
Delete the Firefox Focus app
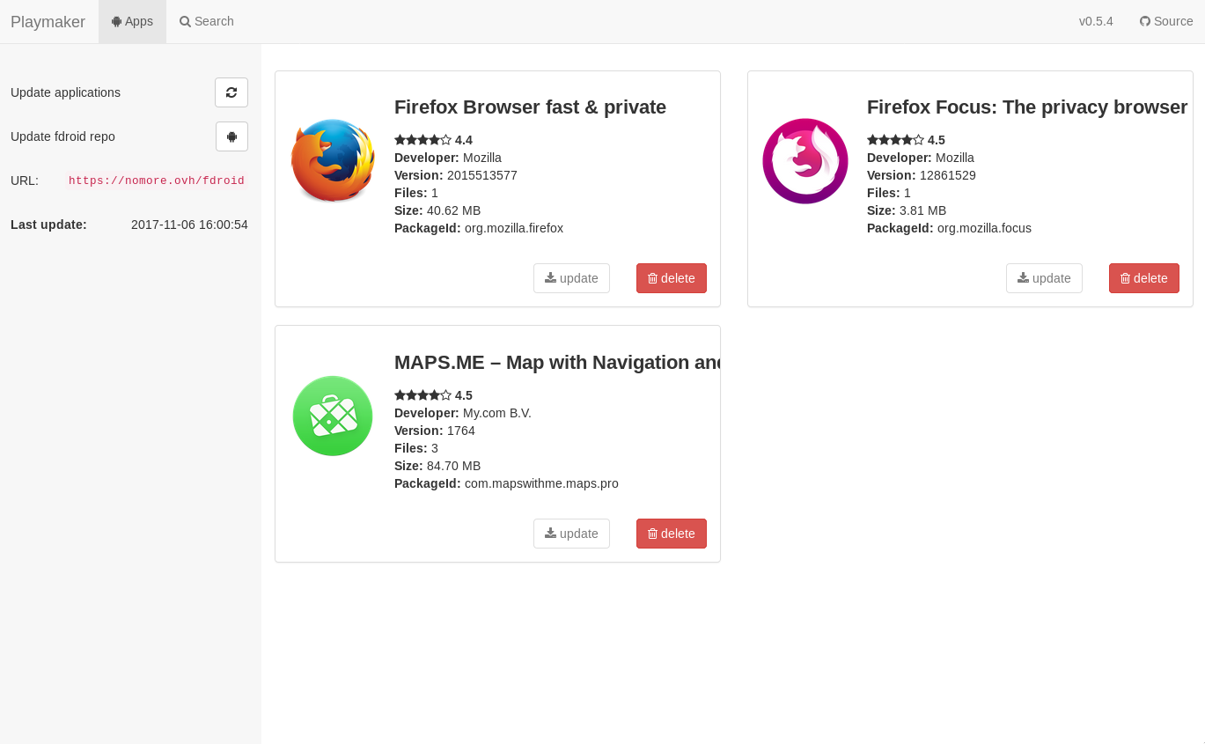click(1143, 278)
